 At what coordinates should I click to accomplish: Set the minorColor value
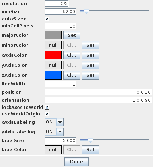point(90,45)
